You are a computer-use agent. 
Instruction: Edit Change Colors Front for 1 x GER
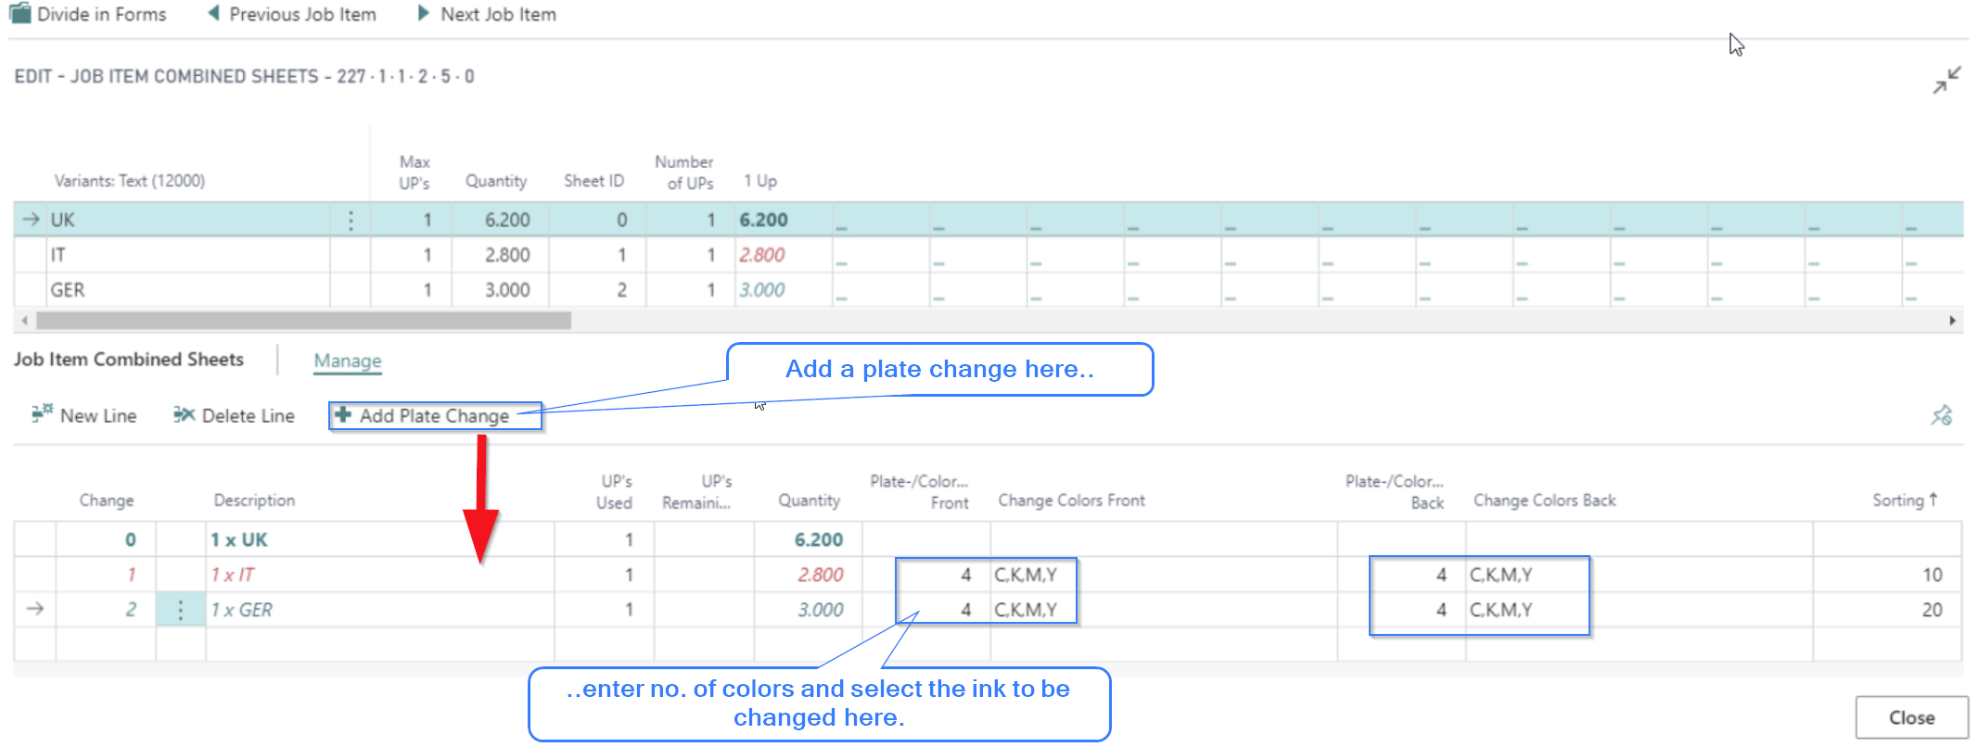pos(1164,610)
